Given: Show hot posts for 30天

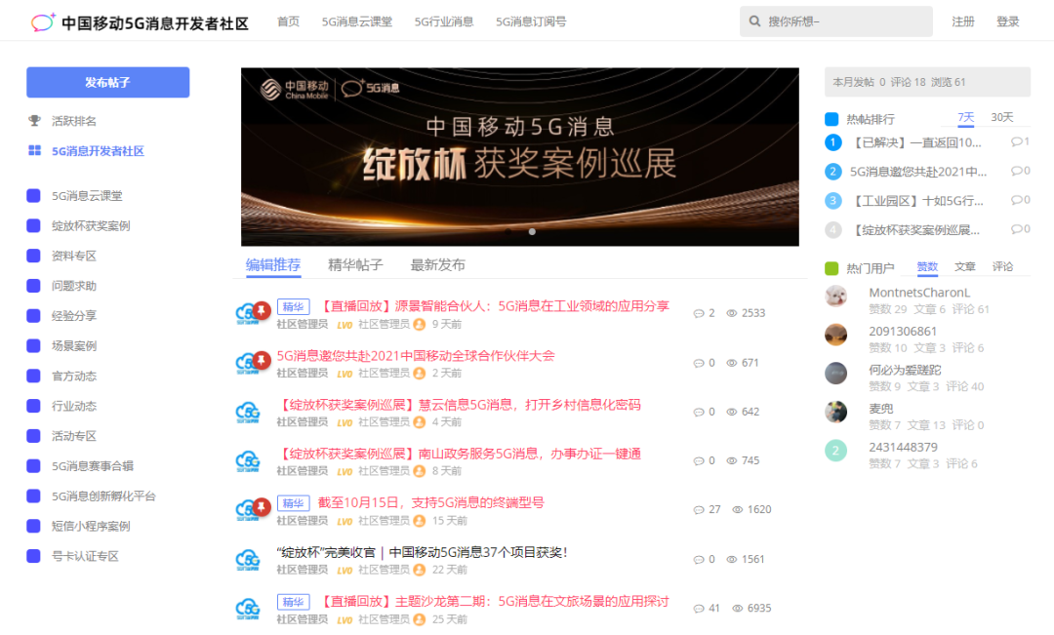Looking at the screenshot, I should 1002,118.
